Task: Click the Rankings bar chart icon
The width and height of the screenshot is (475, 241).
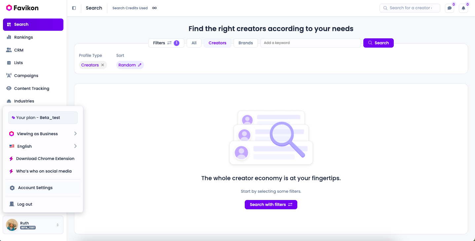Action: coord(9,37)
